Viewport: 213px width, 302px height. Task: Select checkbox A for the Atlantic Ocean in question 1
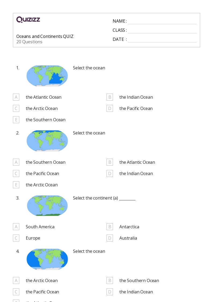point(16,97)
